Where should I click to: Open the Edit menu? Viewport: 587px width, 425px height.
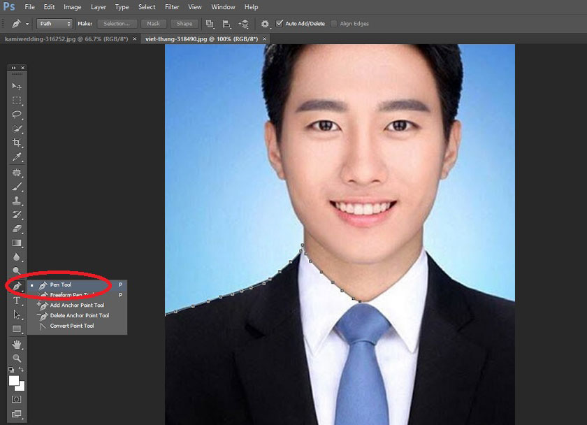(x=49, y=7)
